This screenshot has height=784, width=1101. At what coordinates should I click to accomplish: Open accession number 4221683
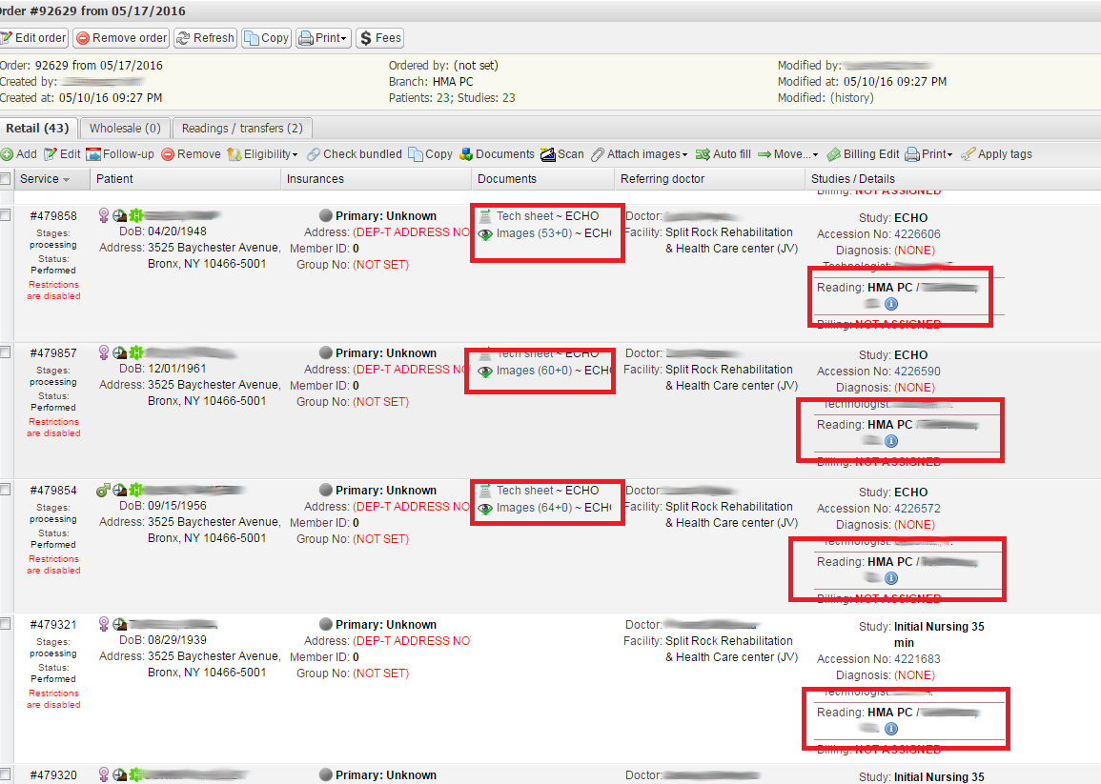[x=917, y=659]
